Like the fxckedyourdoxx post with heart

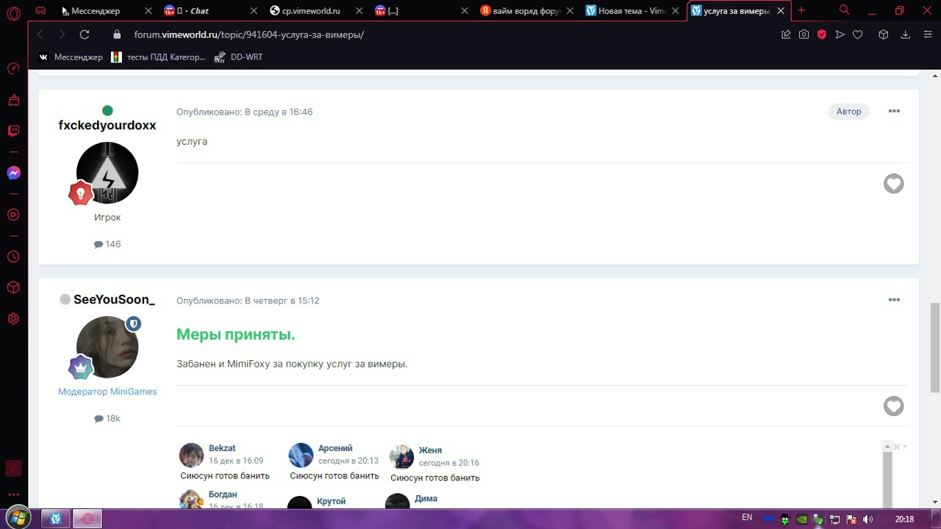pyautogui.click(x=893, y=184)
